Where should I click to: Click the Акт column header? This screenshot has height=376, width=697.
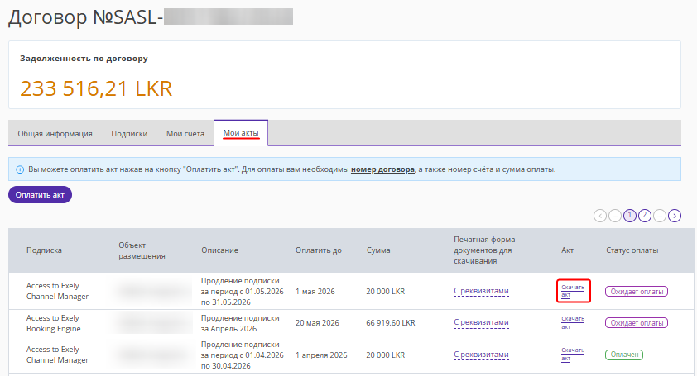click(x=567, y=250)
